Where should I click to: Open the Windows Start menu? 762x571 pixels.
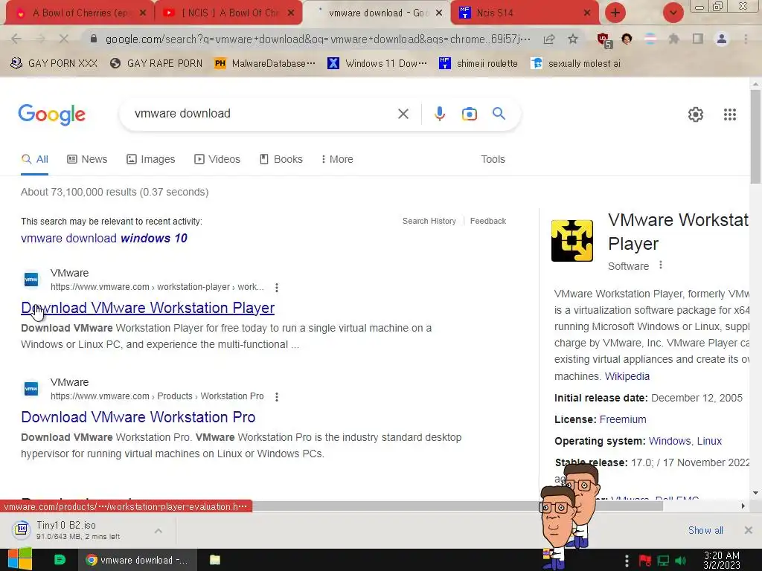(20, 559)
